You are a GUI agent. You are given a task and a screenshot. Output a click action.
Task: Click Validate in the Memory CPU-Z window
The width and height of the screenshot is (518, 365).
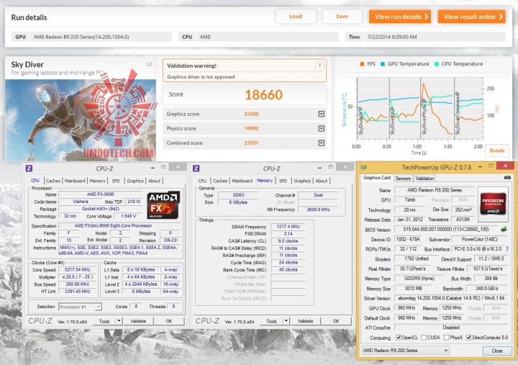pyautogui.click(x=305, y=320)
